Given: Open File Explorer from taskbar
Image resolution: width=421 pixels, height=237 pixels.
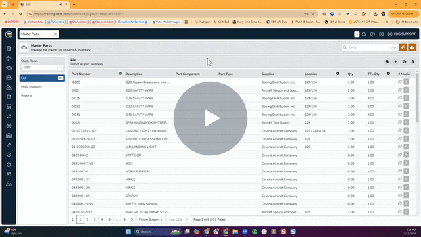Looking at the screenshot, I should tap(235, 232).
